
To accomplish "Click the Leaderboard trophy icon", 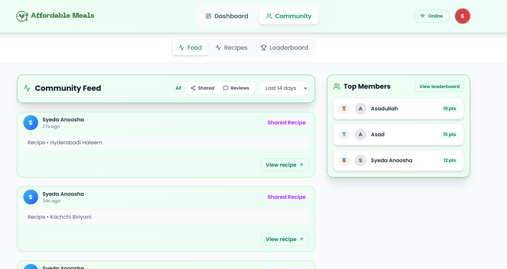I will pos(264,48).
